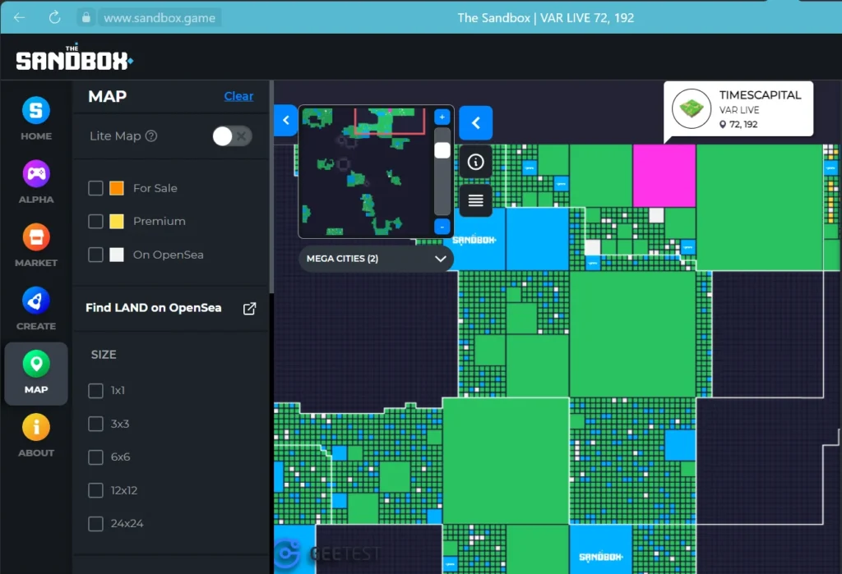Viewport: 842px width, 574px height.
Task: Click the lock icon beside the URL
Action: [86, 18]
